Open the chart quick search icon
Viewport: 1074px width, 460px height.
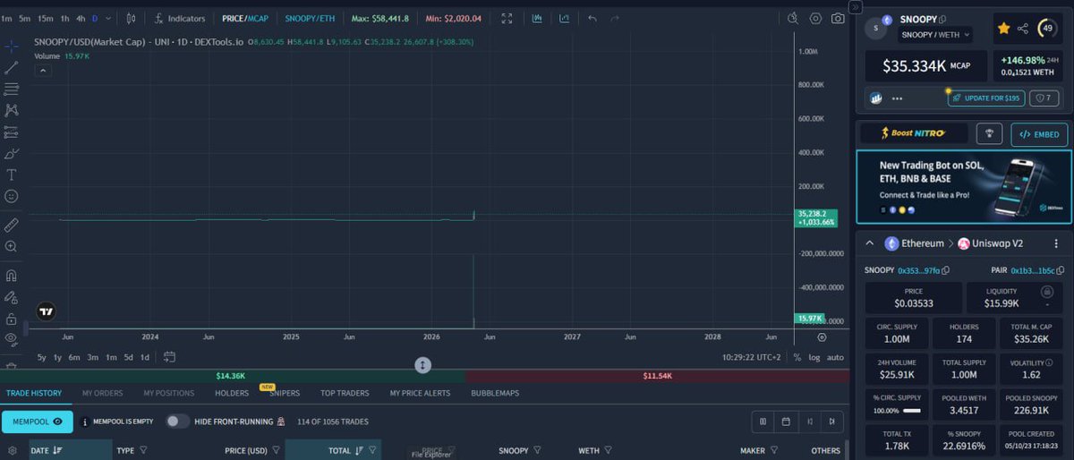(x=794, y=18)
